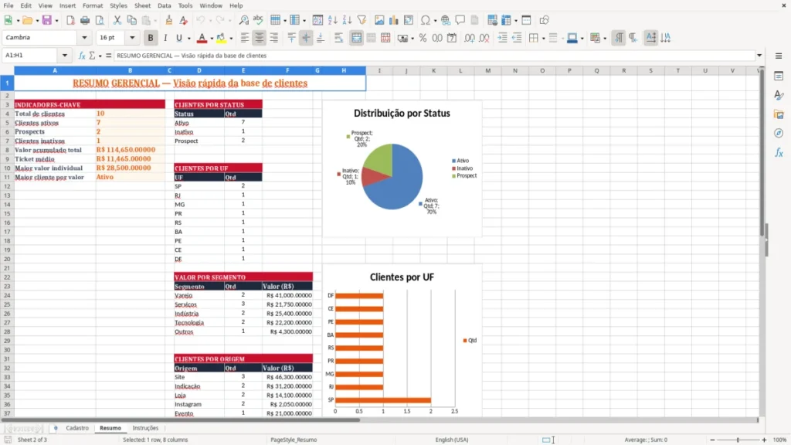Click the 100% zoom level indicator
This screenshot has width=791, height=445.
pos(780,440)
